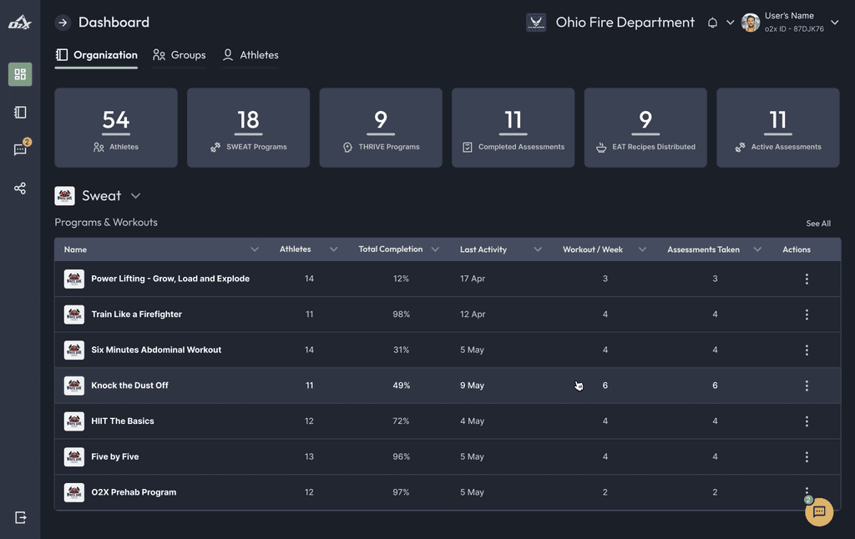Screen dimensions: 855x539
Task: Click the 9 May last activity date
Action: click(x=472, y=385)
